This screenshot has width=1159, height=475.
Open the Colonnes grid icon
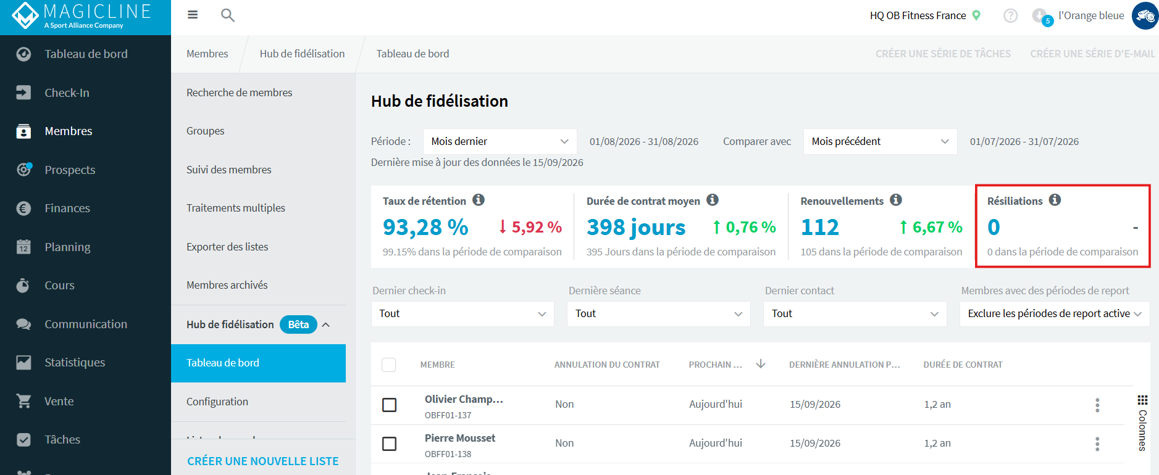(x=1142, y=400)
